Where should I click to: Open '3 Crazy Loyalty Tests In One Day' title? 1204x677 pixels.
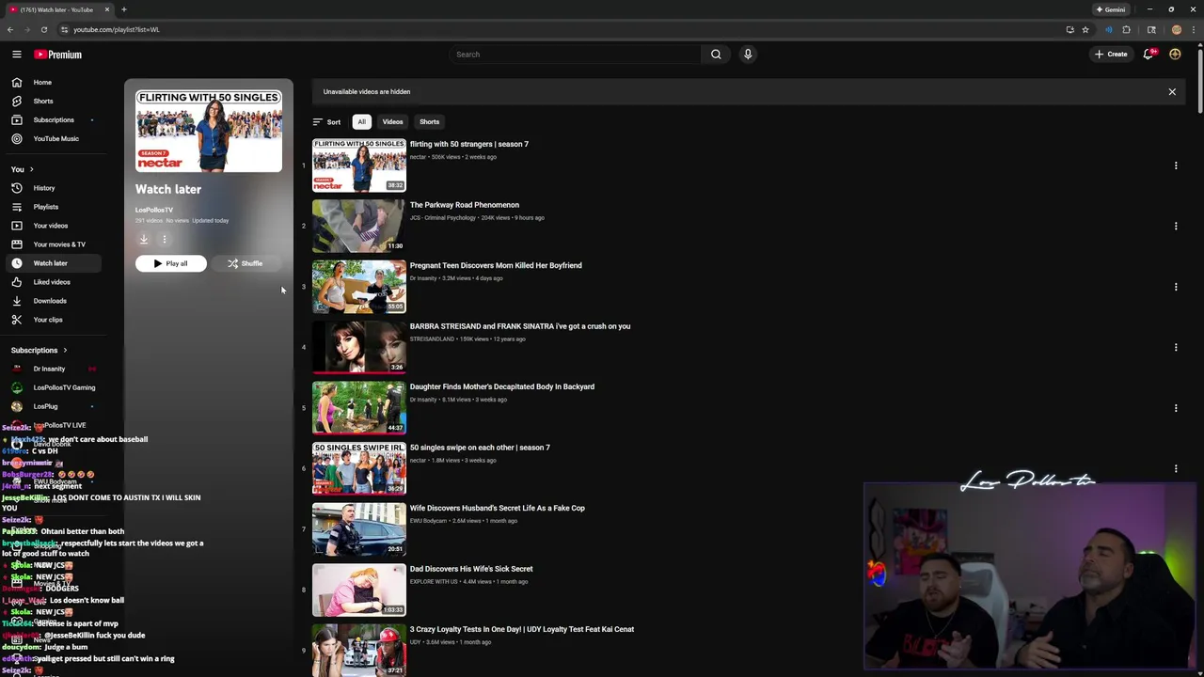(522, 629)
